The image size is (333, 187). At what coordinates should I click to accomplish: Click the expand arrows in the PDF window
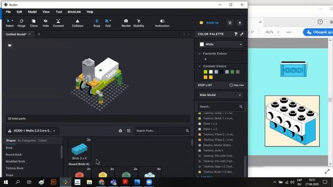pos(327,171)
